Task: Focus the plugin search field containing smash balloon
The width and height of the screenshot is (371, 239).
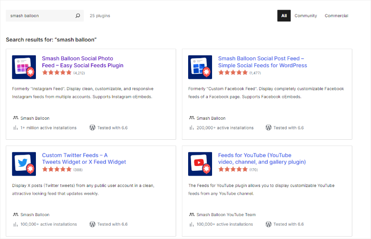Action: click(41, 16)
